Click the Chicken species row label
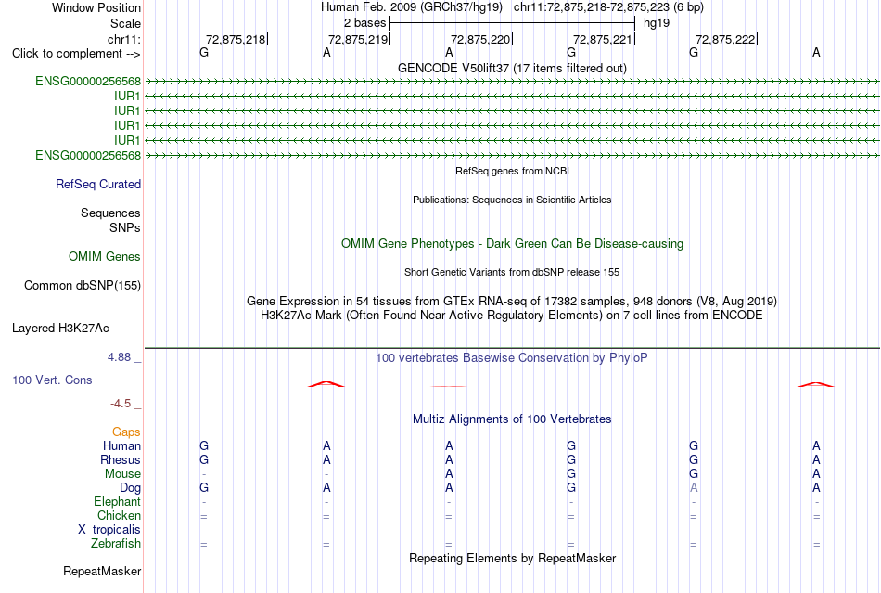 [119, 516]
